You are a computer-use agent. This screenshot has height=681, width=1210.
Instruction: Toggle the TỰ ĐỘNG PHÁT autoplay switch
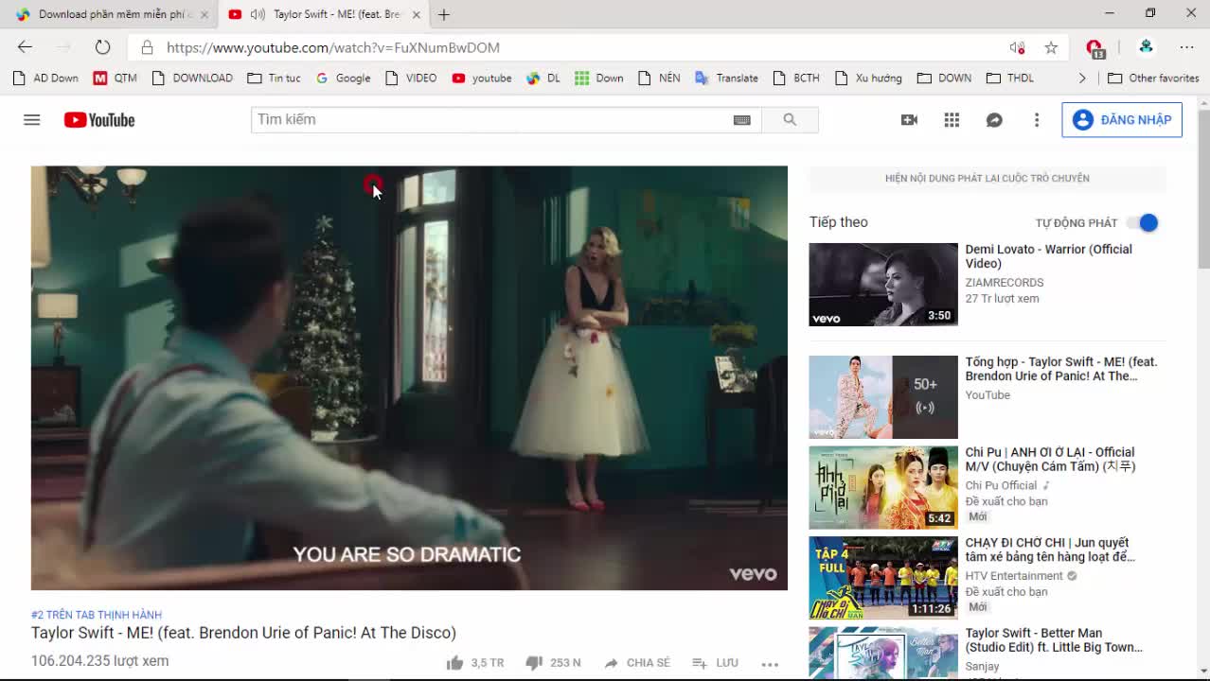1143,223
